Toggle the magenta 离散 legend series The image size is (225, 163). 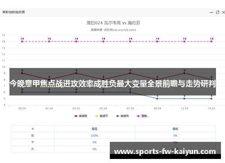(143, 116)
